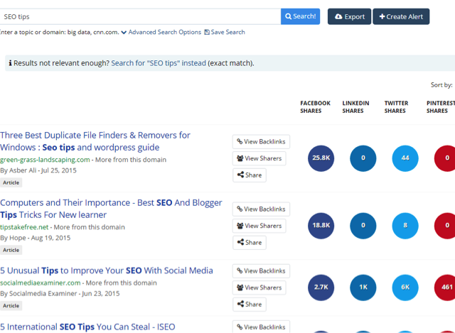The image size is (455, 333).
Task: Click the Save Search link
Action: [x=225, y=32]
